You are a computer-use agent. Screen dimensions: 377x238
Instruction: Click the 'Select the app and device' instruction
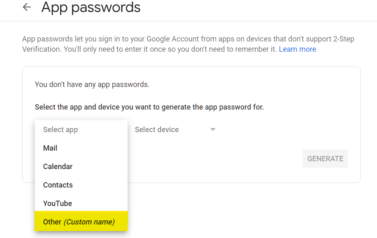149,107
